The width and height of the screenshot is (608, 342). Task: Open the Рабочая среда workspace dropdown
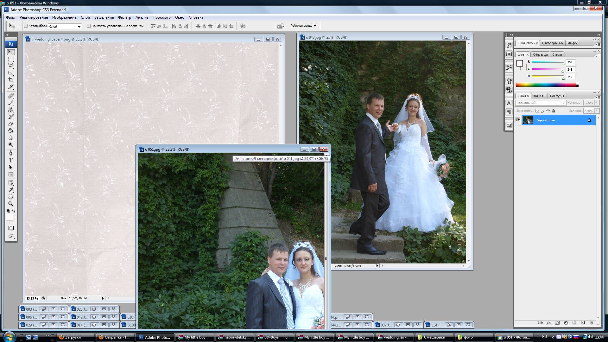pyautogui.click(x=303, y=26)
